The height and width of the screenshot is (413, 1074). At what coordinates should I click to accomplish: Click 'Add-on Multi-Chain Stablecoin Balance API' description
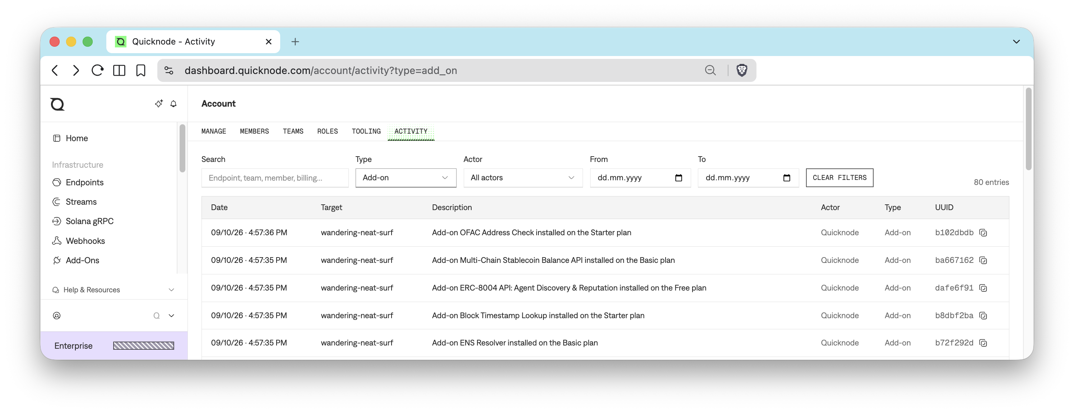pyautogui.click(x=553, y=260)
